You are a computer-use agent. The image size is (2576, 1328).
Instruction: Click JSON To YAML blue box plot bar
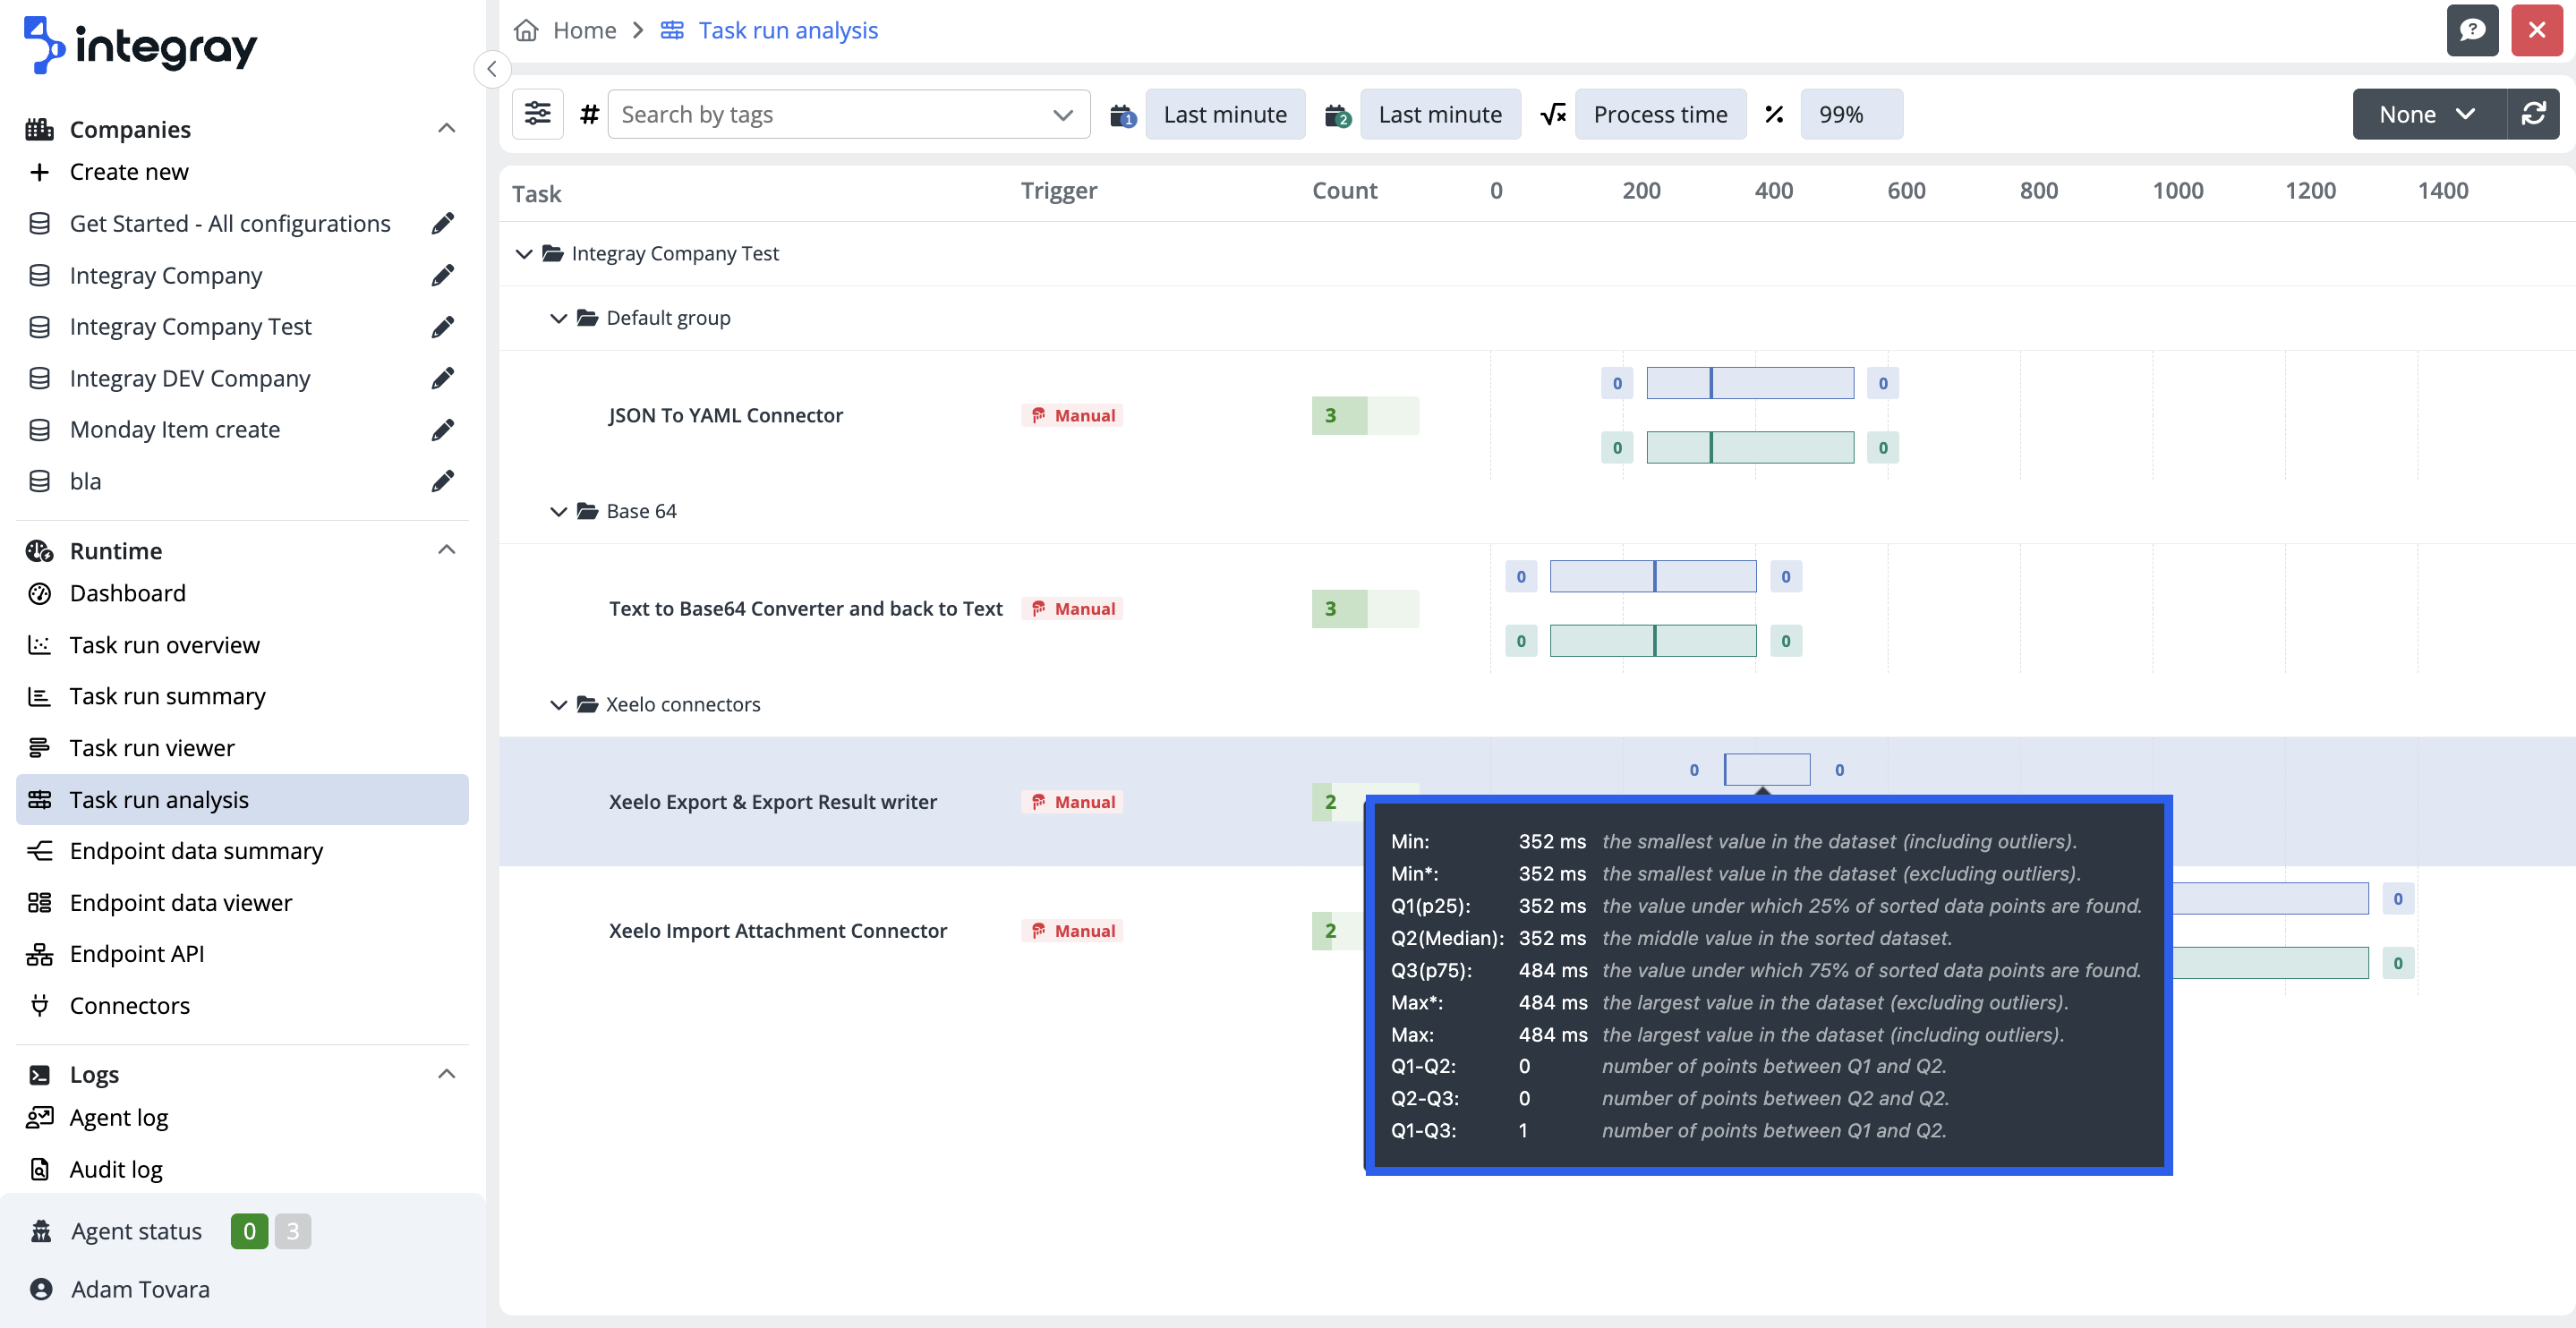point(1750,383)
